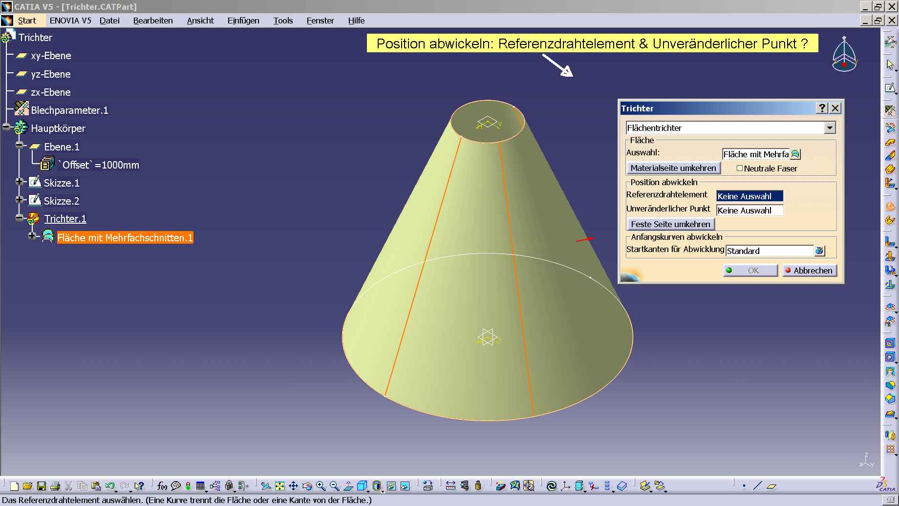Click the Normal View icon
The width and height of the screenshot is (899, 506).
348,486
